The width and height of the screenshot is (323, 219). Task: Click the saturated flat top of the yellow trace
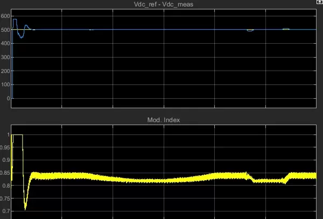coord(17,134)
